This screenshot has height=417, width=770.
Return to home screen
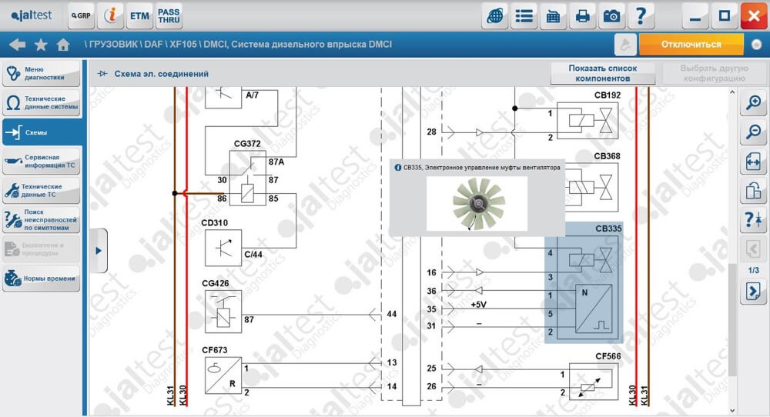63,45
